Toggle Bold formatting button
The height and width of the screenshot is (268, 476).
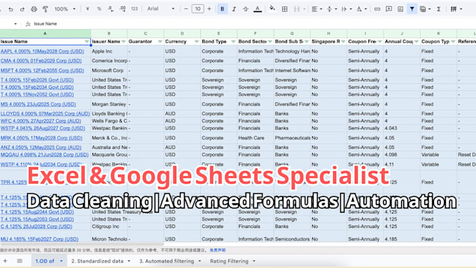pos(222,9)
